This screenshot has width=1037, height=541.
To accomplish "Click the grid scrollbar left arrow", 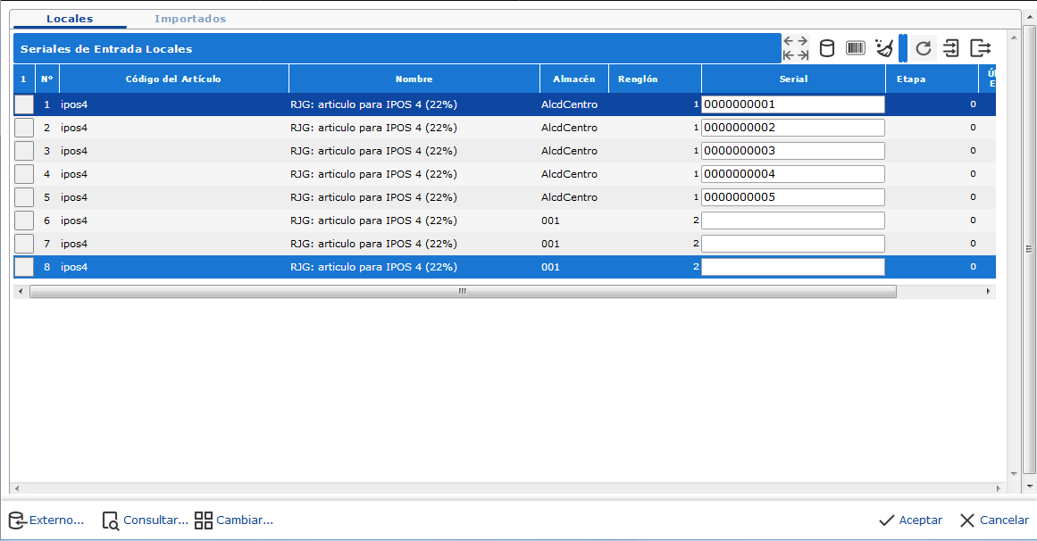I will pyautogui.click(x=21, y=292).
